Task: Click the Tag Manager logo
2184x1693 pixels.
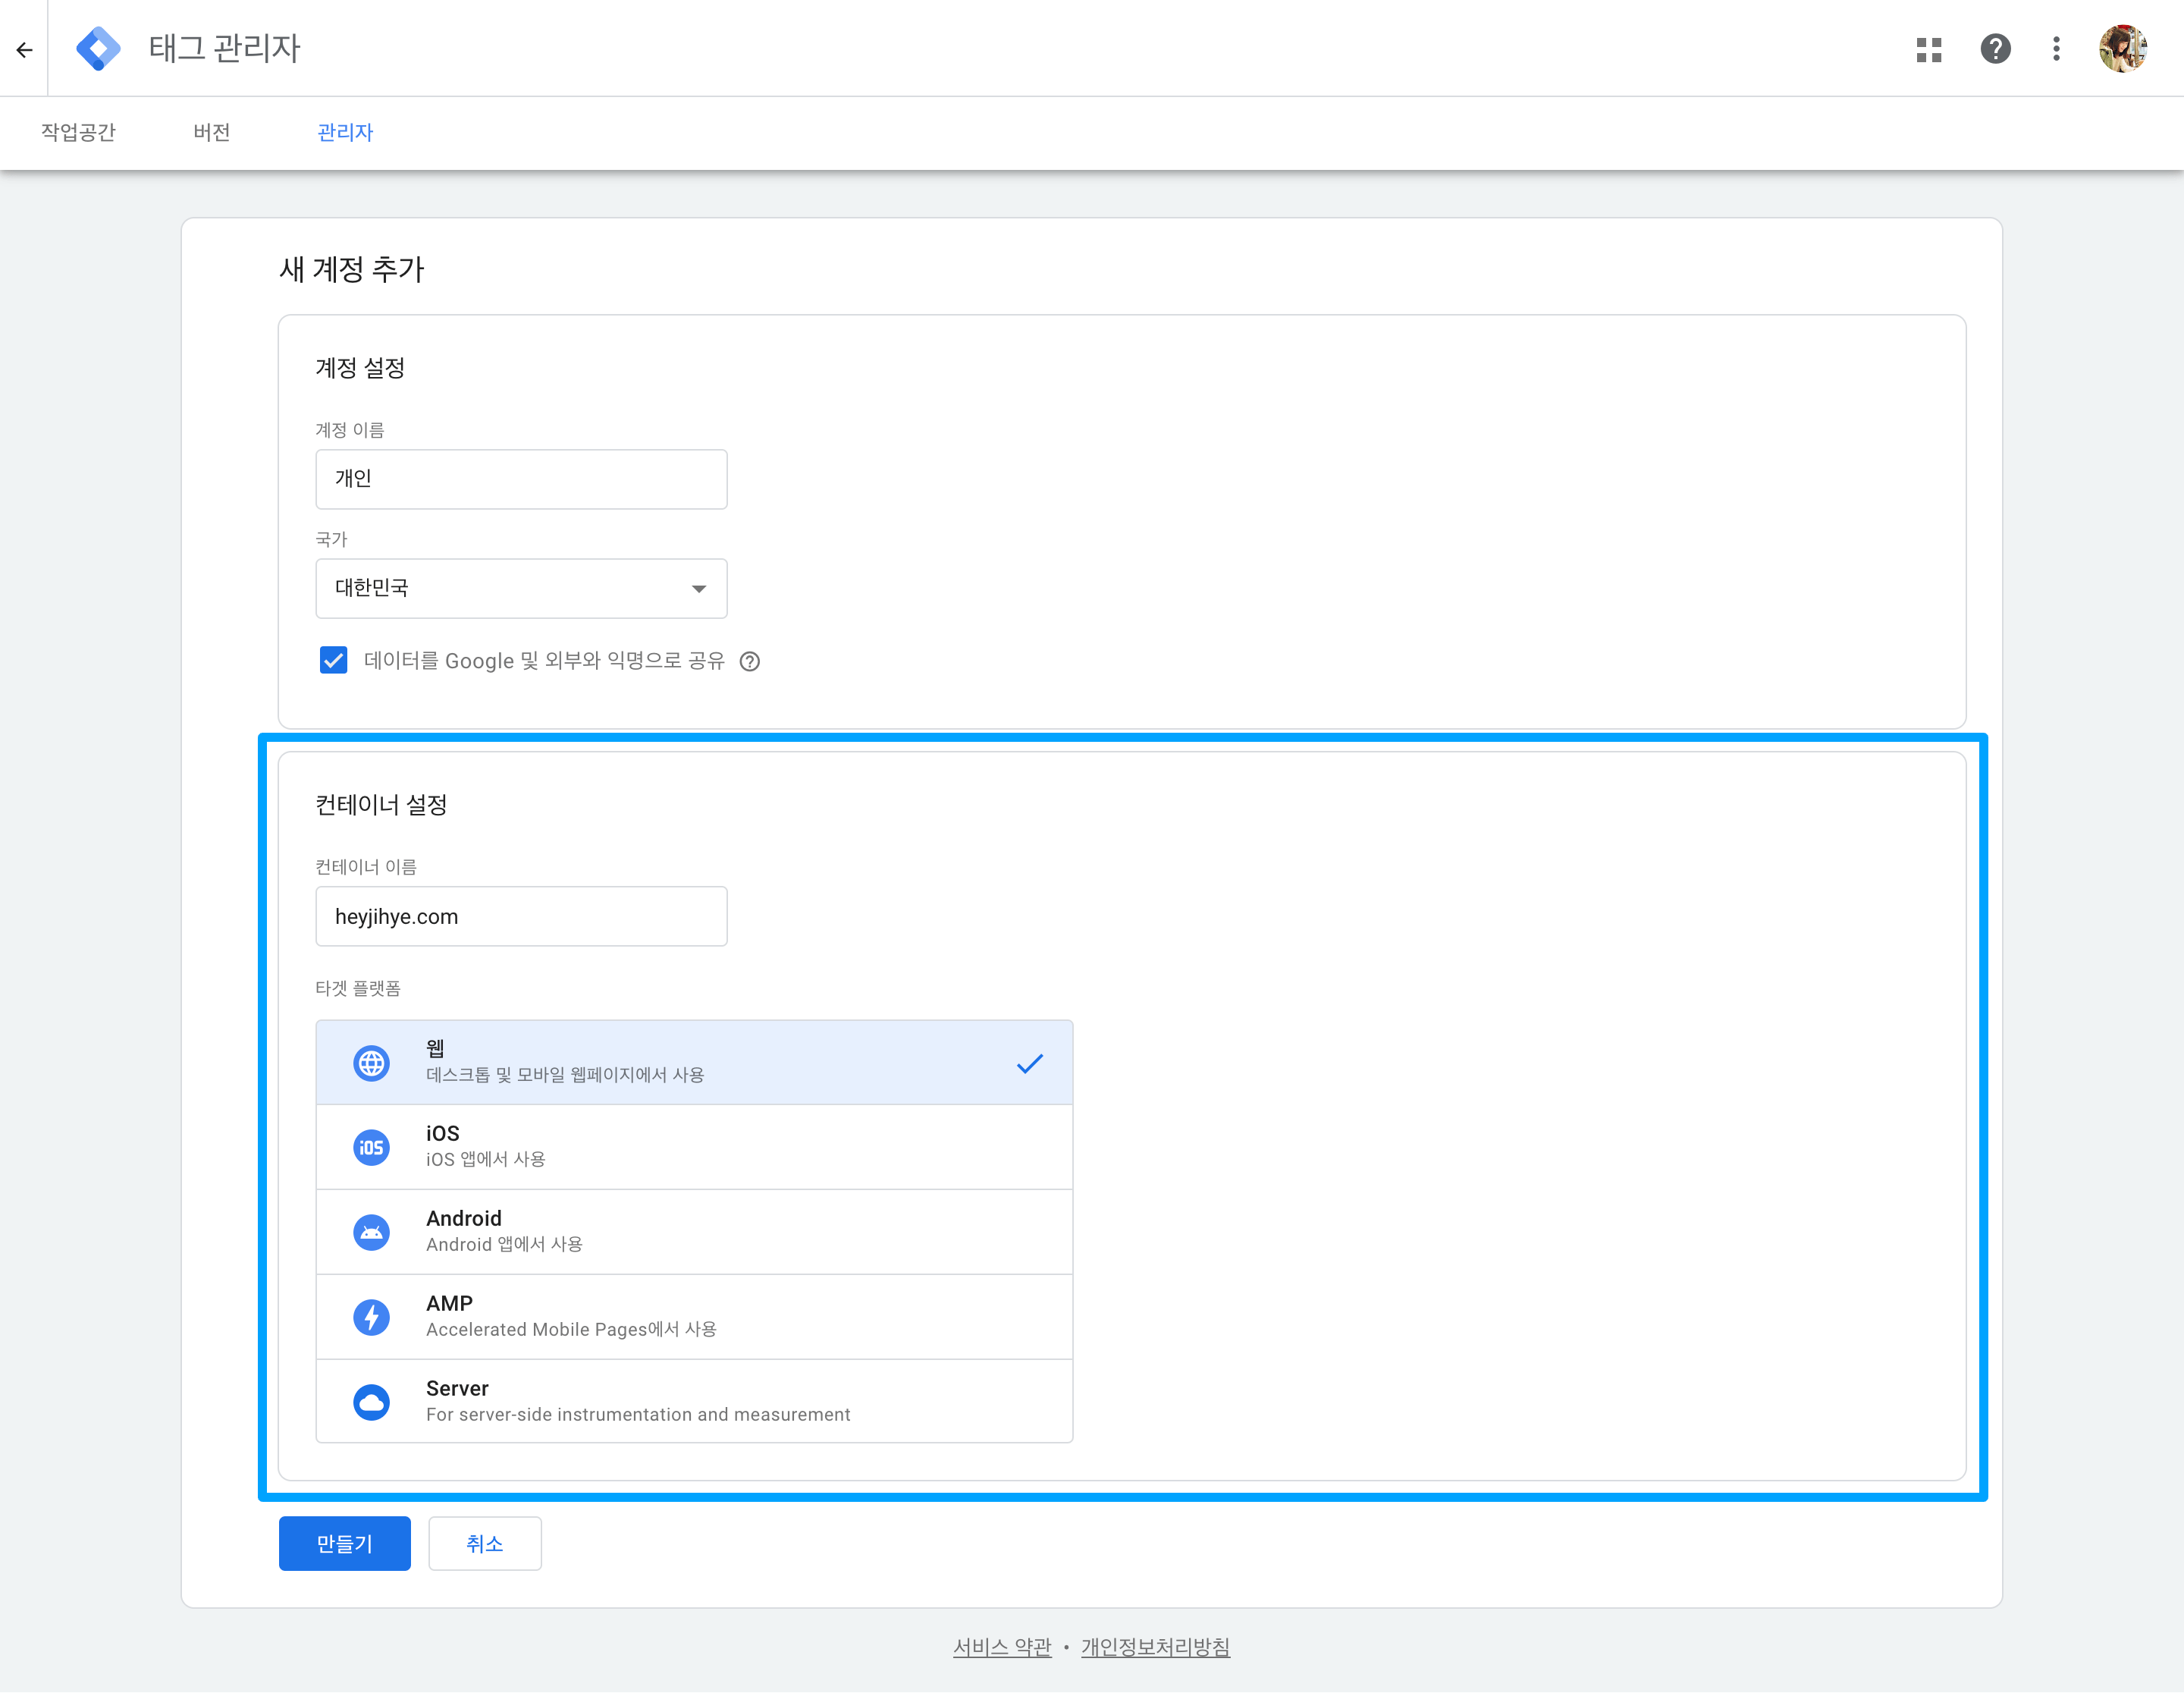Action: click(x=98, y=48)
